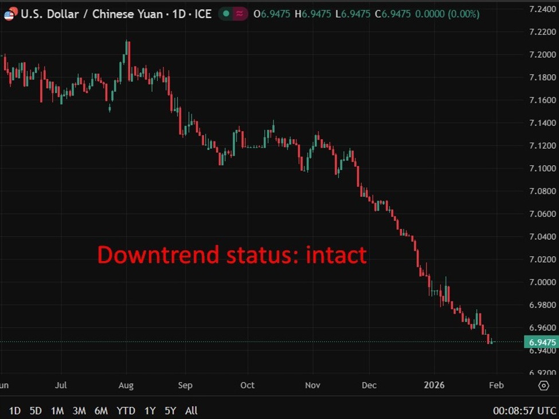The height and width of the screenshot is (419, 559).
Task: Click the current price label 6.9475
Action: pos(541,342)
